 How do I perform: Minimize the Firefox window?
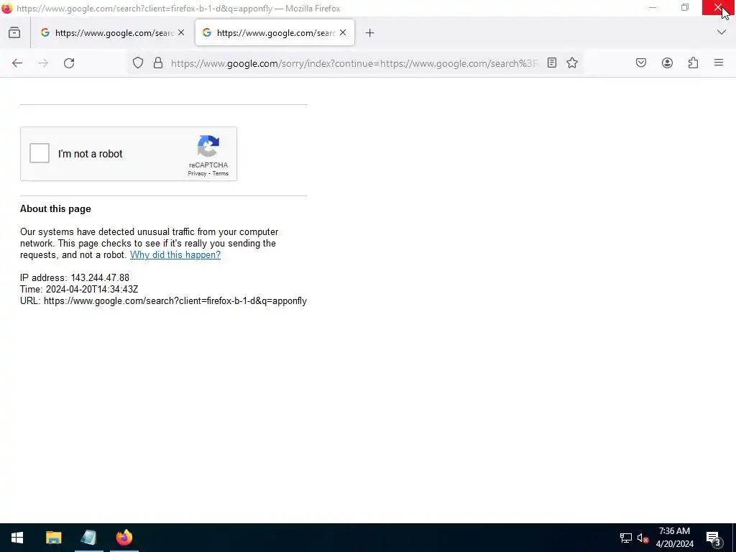653,8
